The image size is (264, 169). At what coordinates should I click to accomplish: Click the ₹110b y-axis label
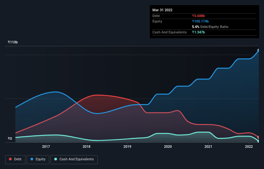click(13, 42)
